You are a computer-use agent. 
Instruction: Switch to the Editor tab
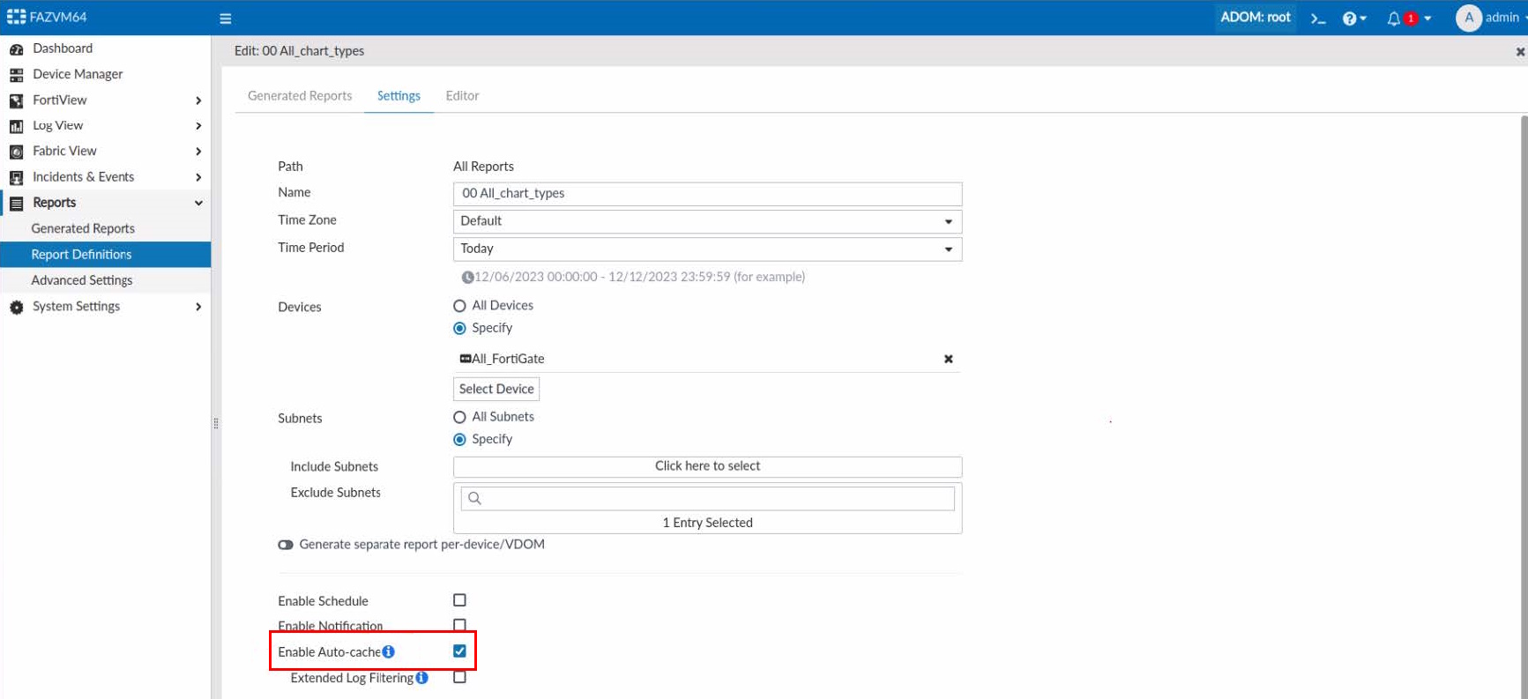coord(462,96)
